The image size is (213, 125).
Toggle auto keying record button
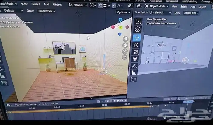click(x=99, y=101)
